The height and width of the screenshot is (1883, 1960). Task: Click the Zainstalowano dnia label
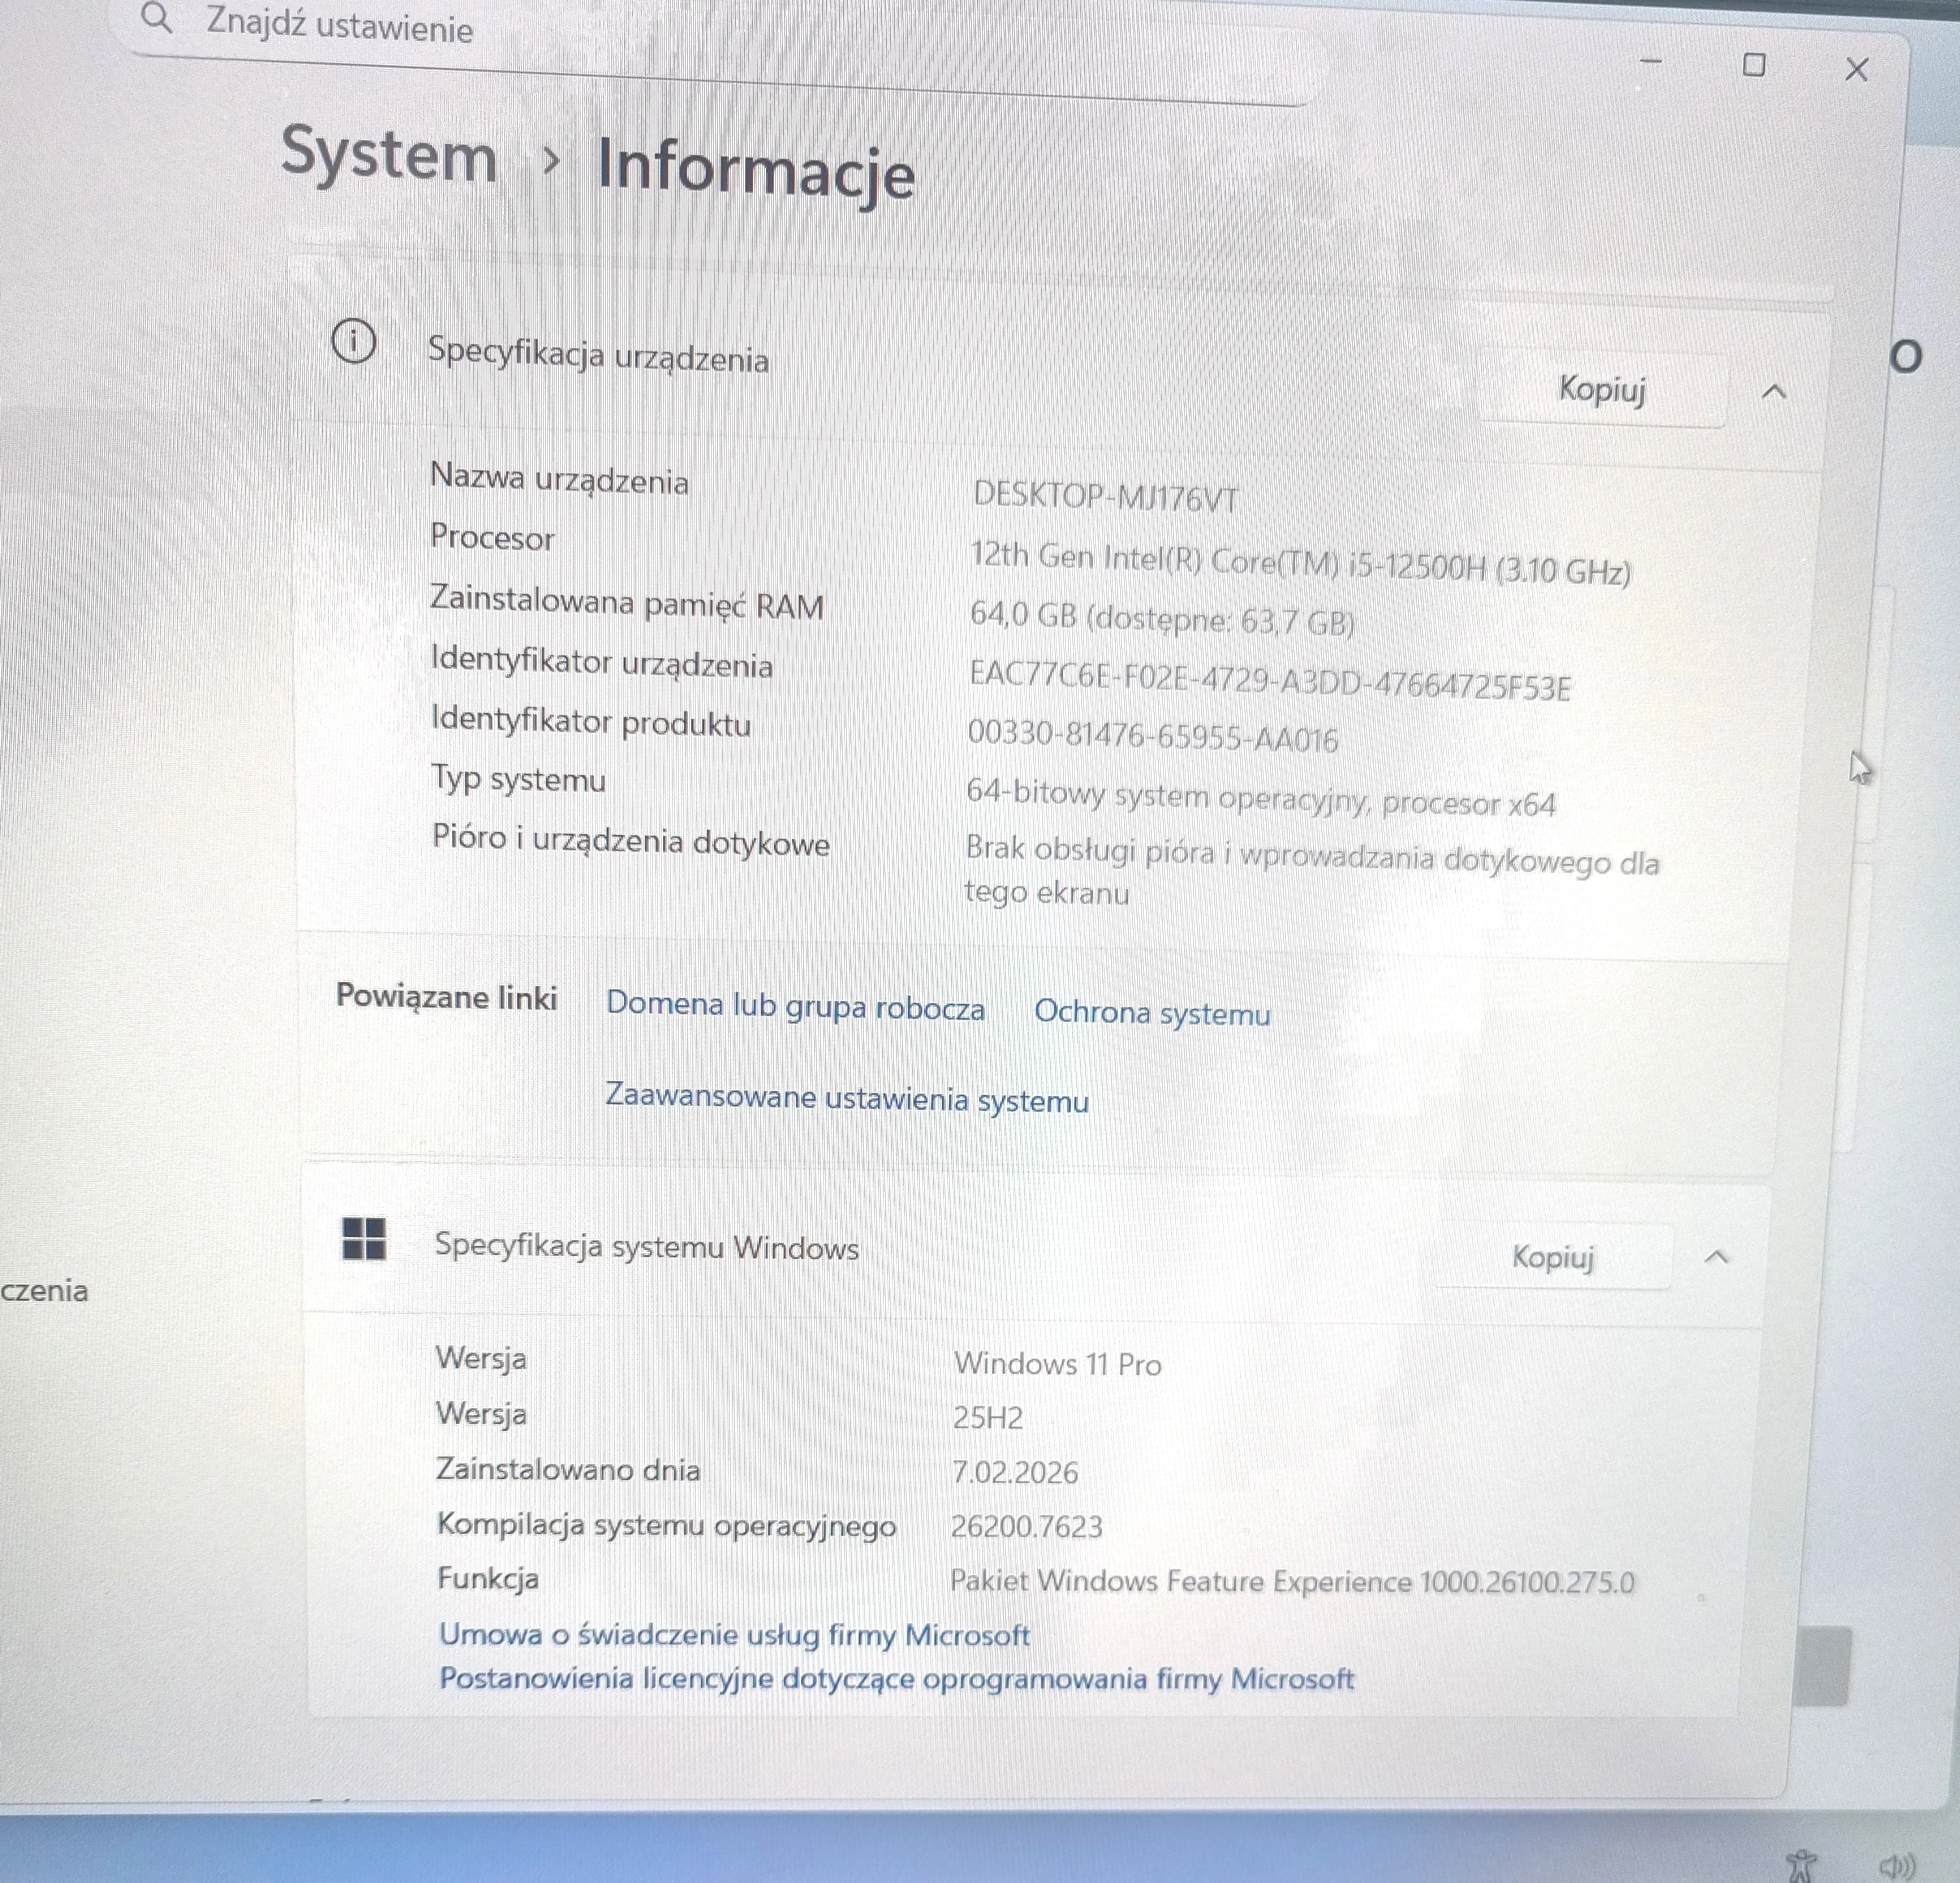coord(568,1469)
